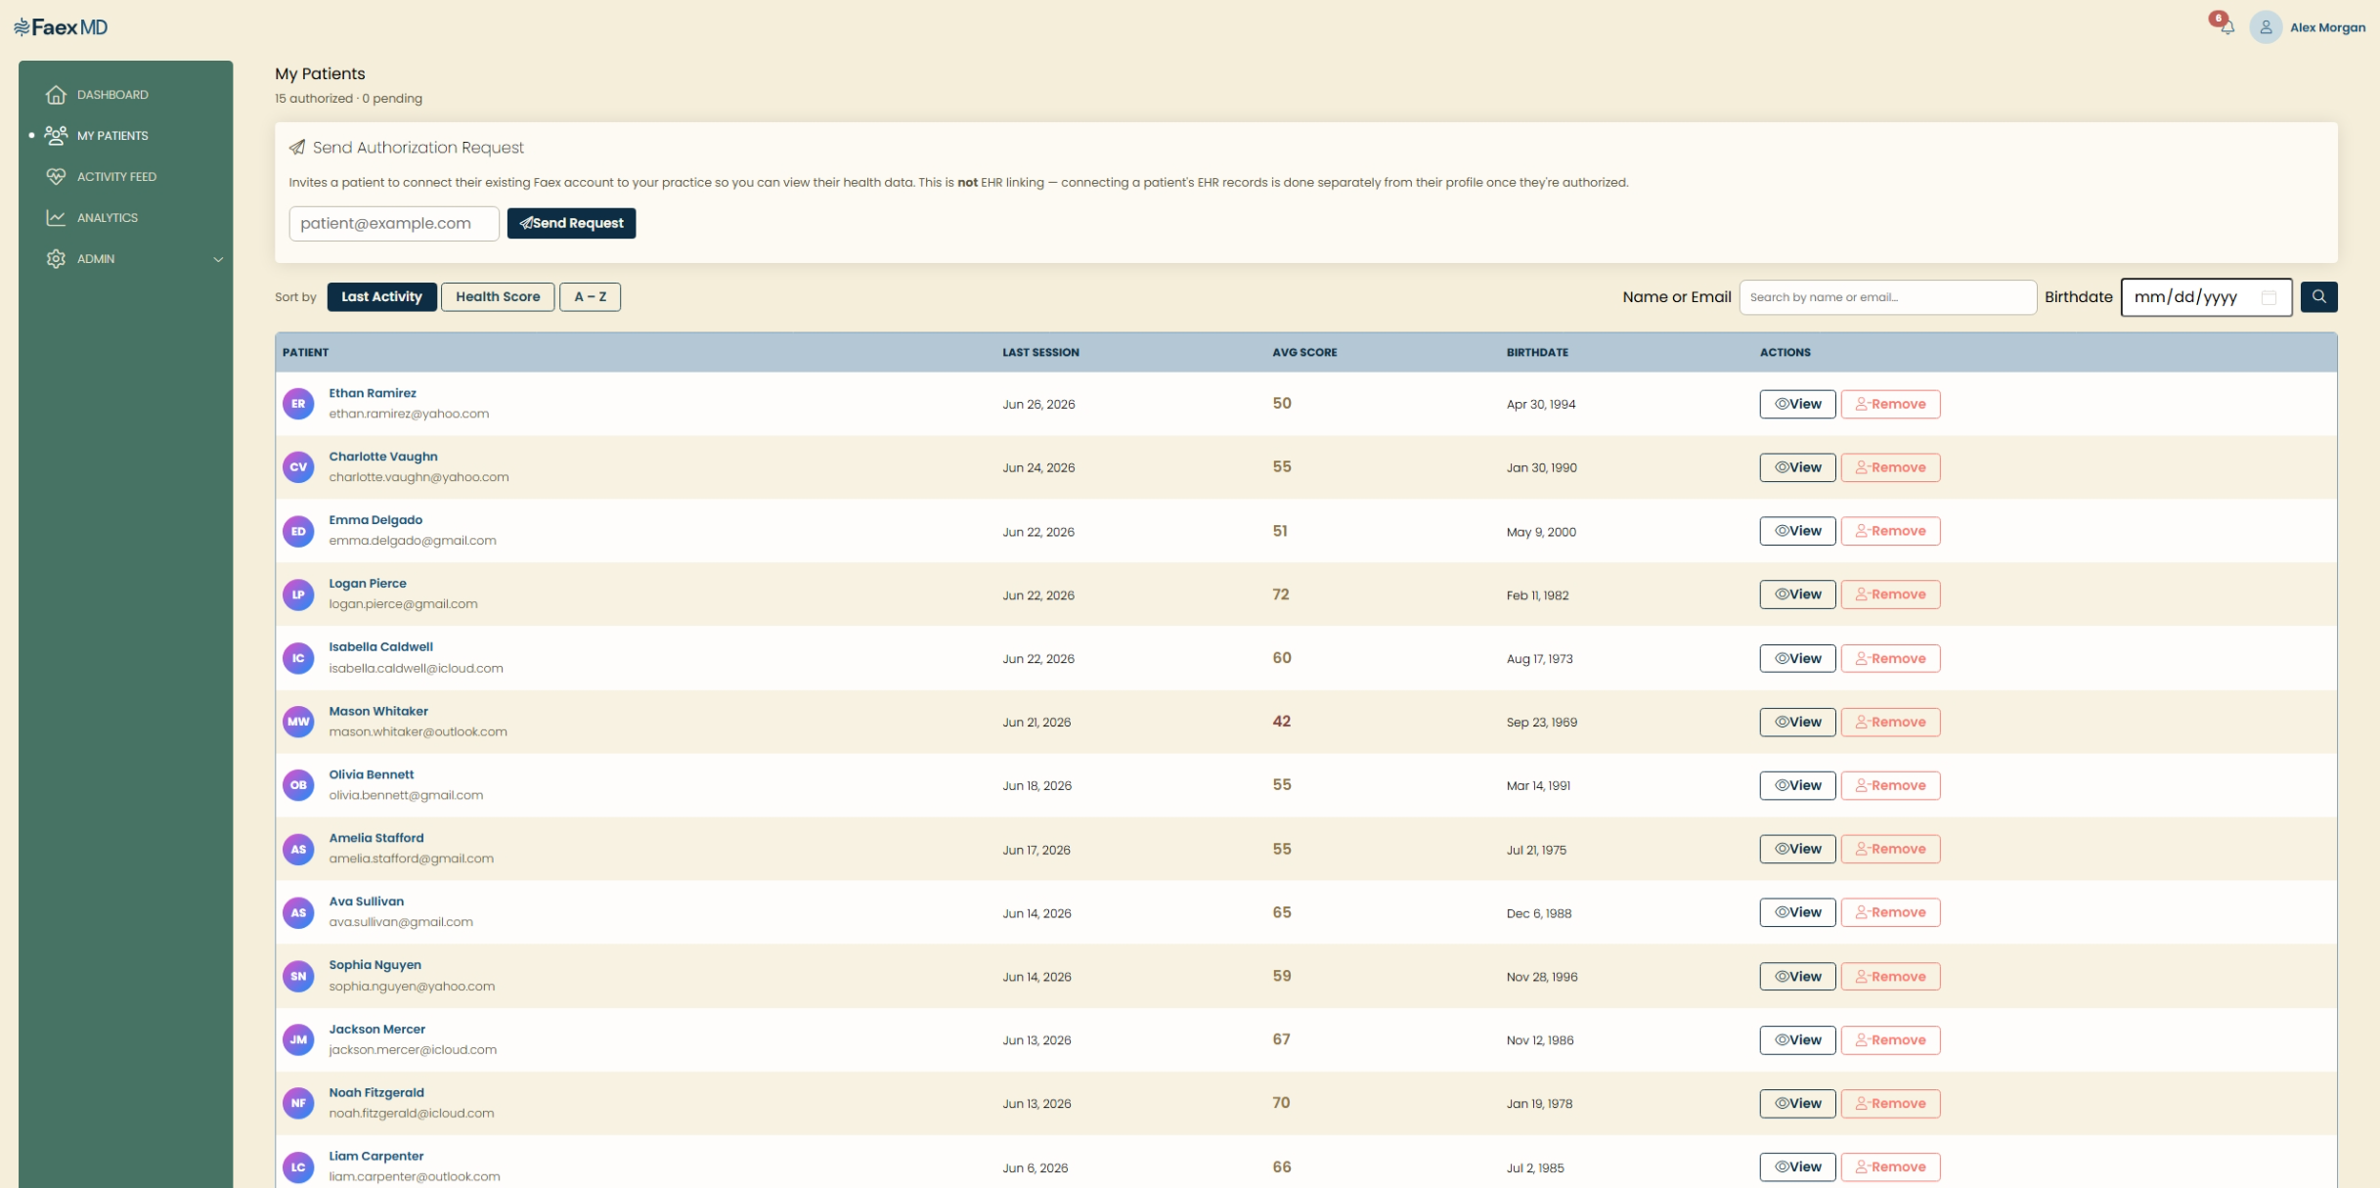2380x1188 pixels.
Task: Click the NF avatar for Noah Fitzgerald
Action: pos(298,1103)
